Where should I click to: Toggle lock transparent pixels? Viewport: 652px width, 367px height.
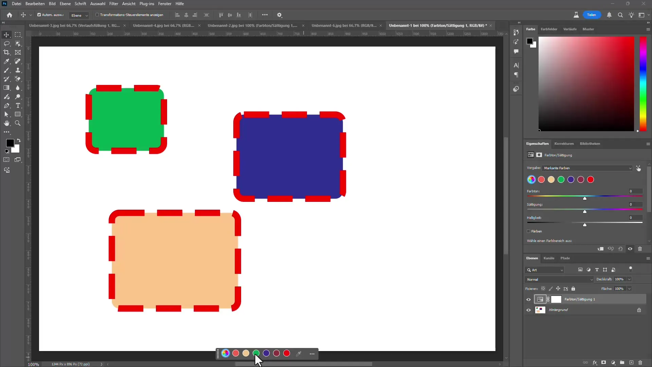click(543, 289)
